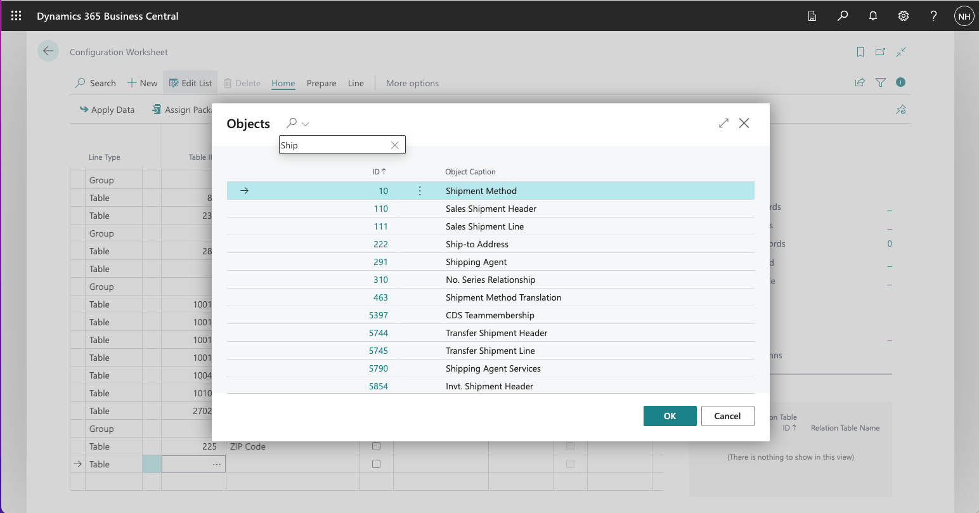Confirm selection with the OK button
979x513 pixels.
tap(670, 416)
